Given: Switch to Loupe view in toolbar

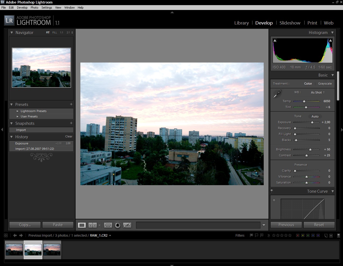Looking at the screenshot, I should tap(82, 225).
